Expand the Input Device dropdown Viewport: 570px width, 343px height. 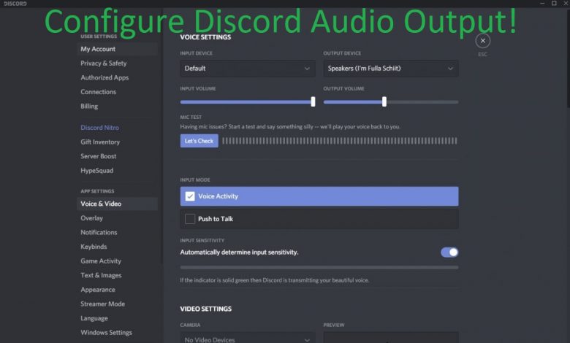click(x=248, y=69)
